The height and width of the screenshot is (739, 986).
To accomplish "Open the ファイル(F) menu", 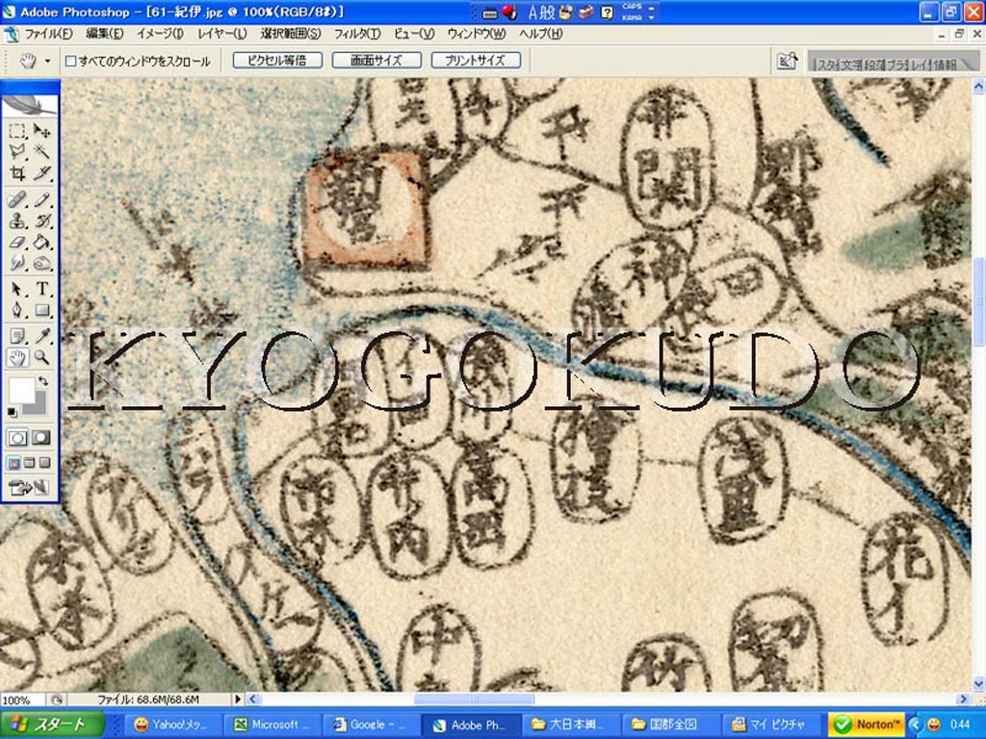I will coord(48,34).
